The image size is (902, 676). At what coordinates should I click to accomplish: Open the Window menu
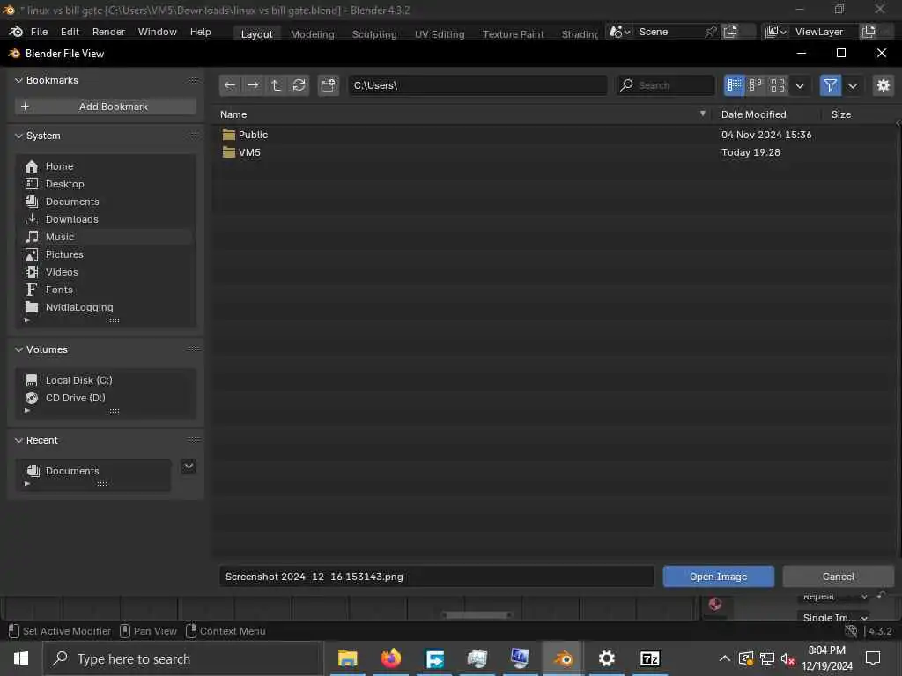[157, 32]
